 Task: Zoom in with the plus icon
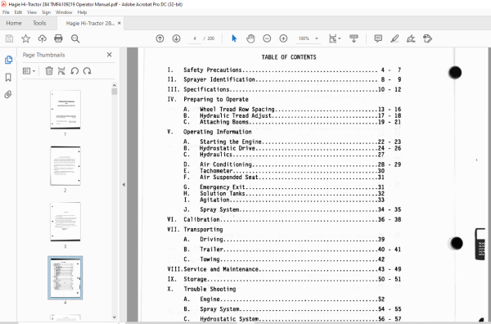click(283, 38)
